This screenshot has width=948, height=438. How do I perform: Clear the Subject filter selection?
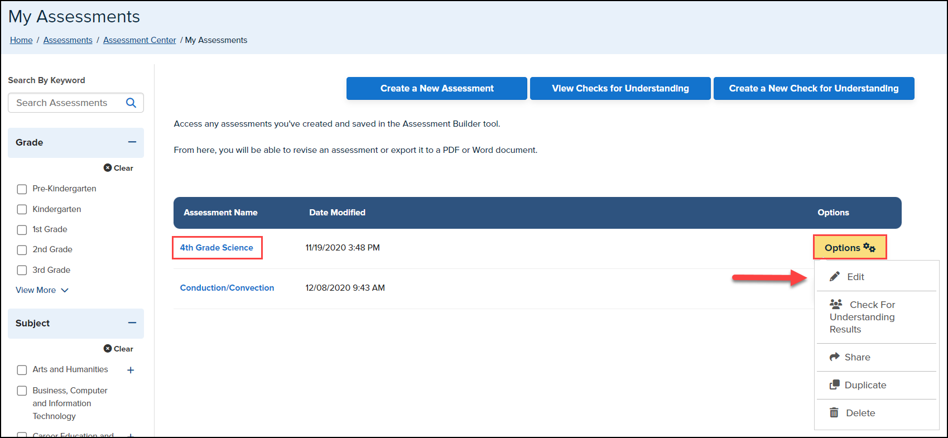click(119, 349)
